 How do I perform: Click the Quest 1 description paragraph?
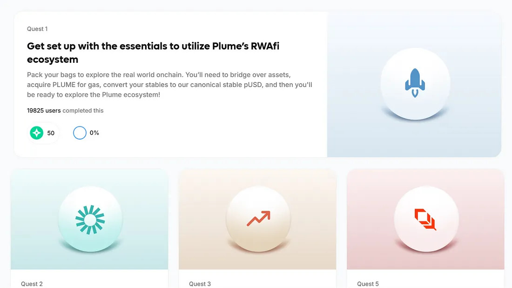click(x=169, y=85)
